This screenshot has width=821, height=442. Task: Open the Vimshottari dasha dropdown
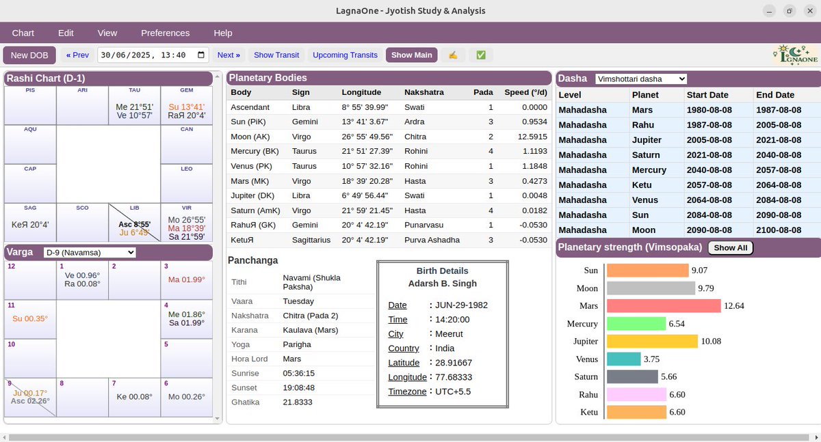tap(642, 79)
